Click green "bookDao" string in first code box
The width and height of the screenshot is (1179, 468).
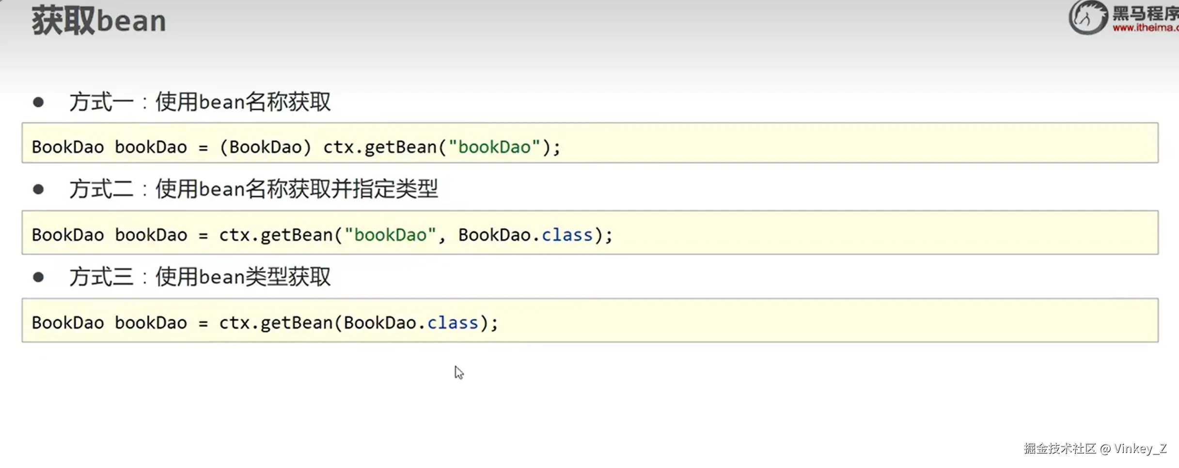494,147
